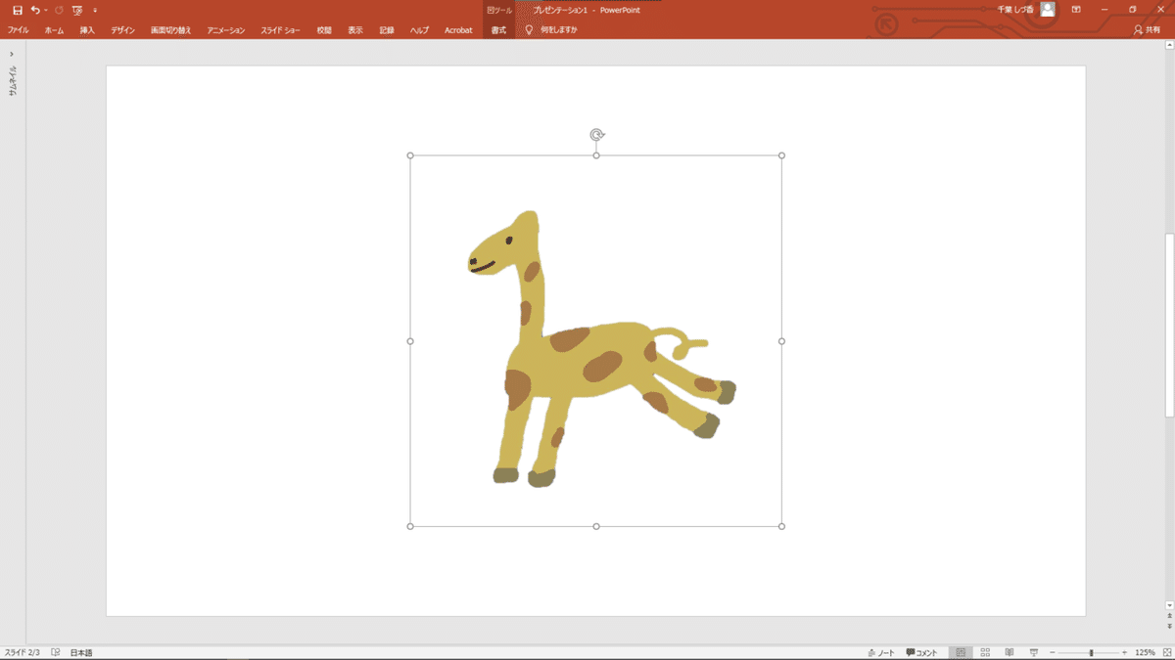Open the デザイン ribbon tab
The width and height of the screenshot is (1175, 660).
[x=122, y=30]
